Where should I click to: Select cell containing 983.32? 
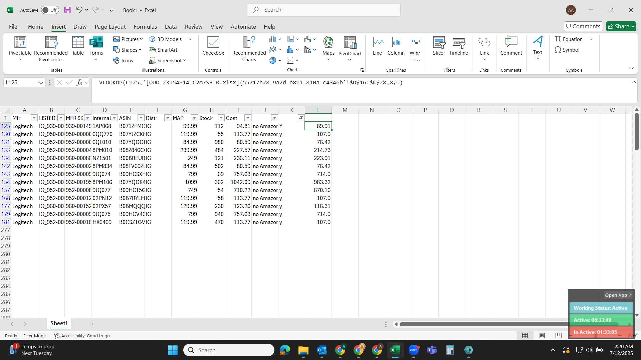(x=318, y=182)
